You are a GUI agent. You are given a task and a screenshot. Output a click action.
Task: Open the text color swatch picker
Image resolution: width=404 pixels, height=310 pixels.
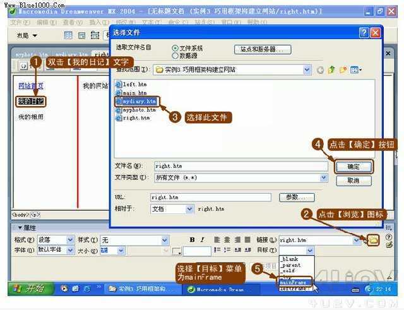pyautogui.click(x=177, y=251)
